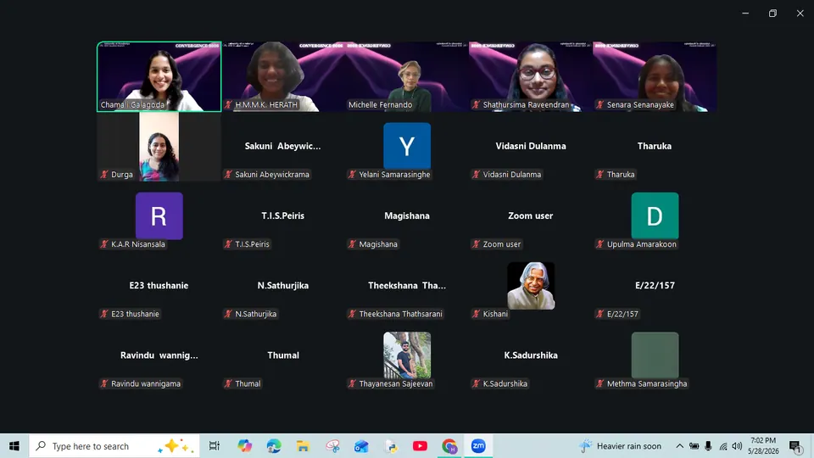Click the 'Sakuni Abeywic...' tile title
Image resolution: width=814 pixels, height=458 pixels.
click(283, 146)
